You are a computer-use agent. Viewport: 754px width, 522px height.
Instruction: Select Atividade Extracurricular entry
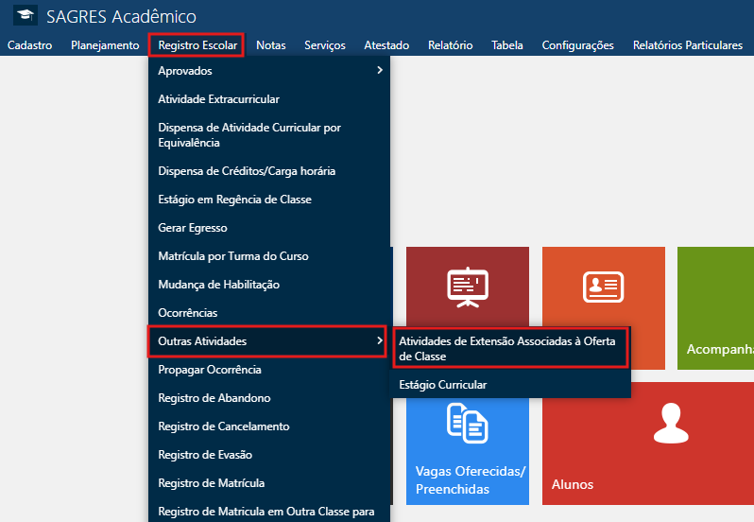pos(269,99)
